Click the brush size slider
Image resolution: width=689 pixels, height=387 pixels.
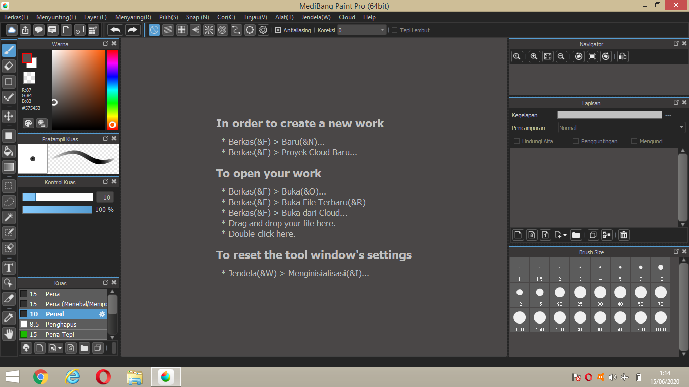pos(58,197)
